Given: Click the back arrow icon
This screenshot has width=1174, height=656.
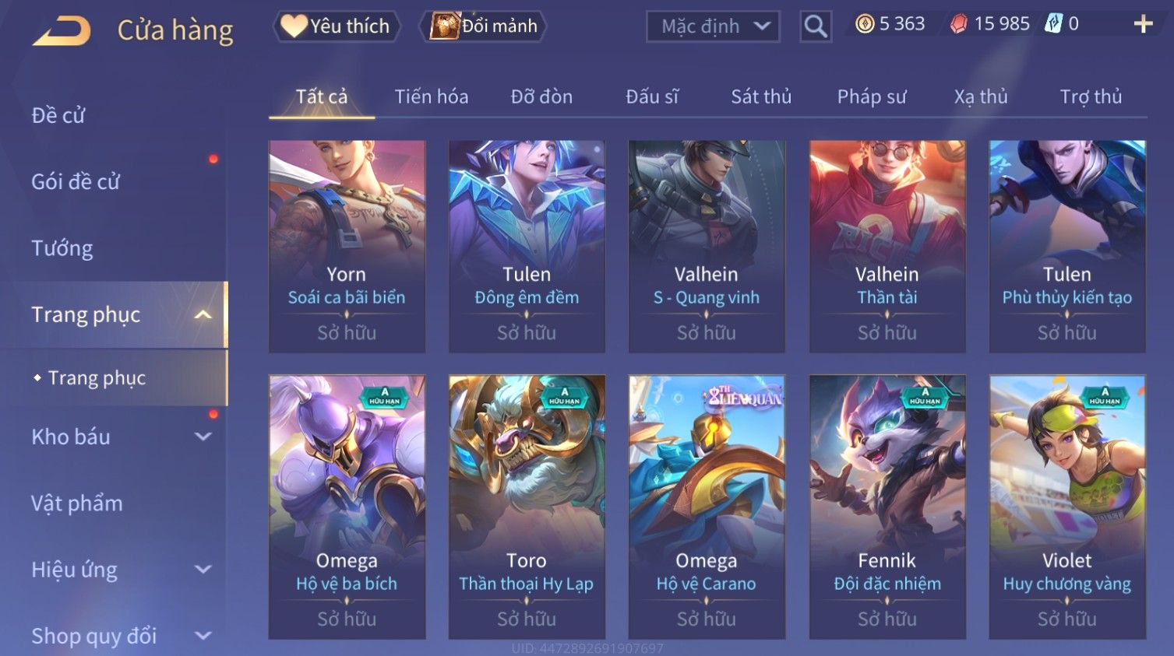Looking at the screenshot, I should coord(62,30).
